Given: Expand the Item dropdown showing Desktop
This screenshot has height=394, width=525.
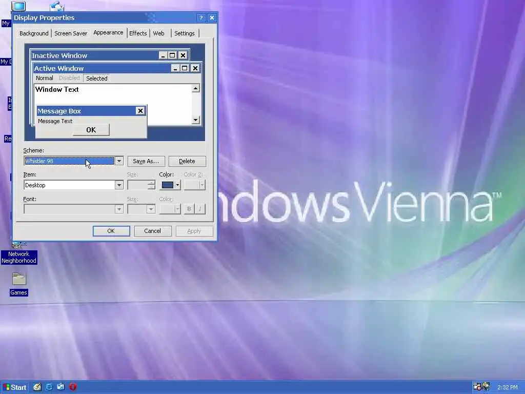Looking at the screenshot, I should tap(119, 185).
